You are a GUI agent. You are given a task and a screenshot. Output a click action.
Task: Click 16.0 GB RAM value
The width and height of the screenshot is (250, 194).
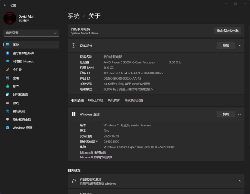point(109,68)
